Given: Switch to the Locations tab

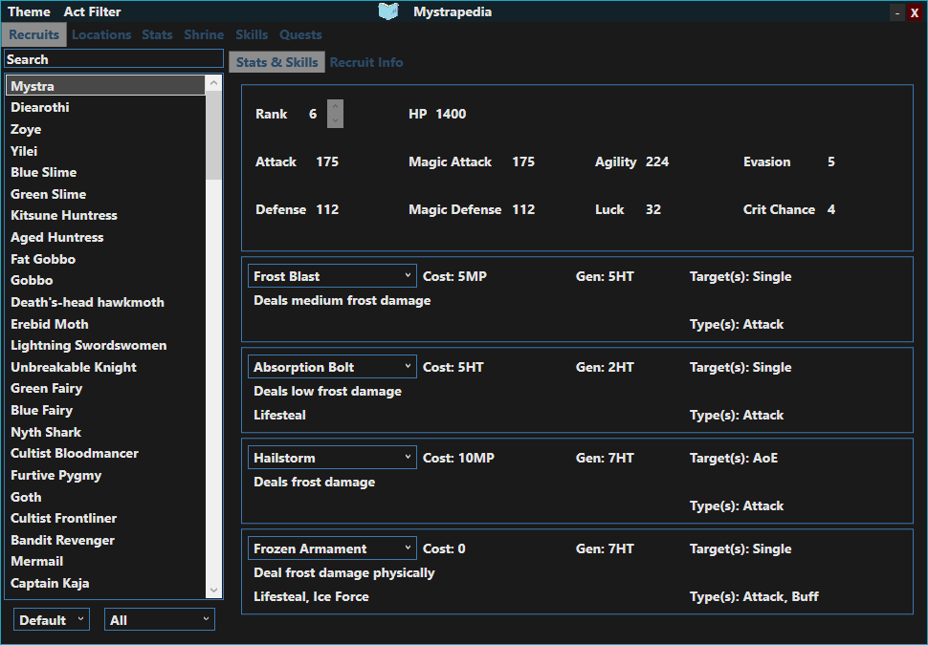Looking at the screenshot, I should tap(101, 34).
